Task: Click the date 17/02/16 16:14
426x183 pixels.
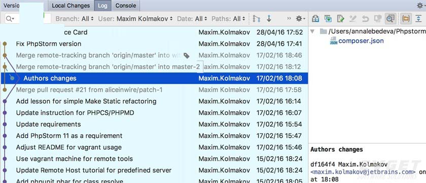Action: pos(279,101)
